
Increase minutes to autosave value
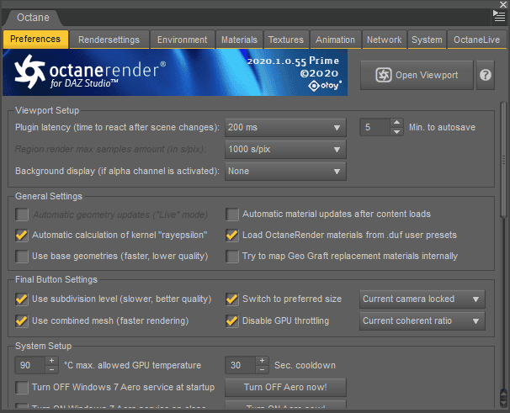pyautogui.click(x=396, y=123)
